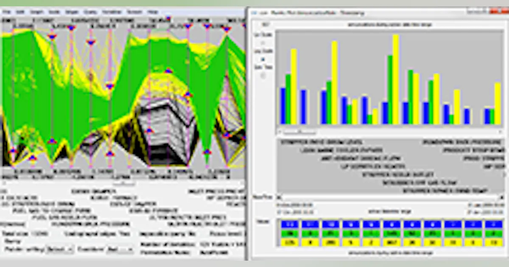Select the lower range handle on the sixth parallel axis
Screen dimensions: 509x267
tap(110, 153)
